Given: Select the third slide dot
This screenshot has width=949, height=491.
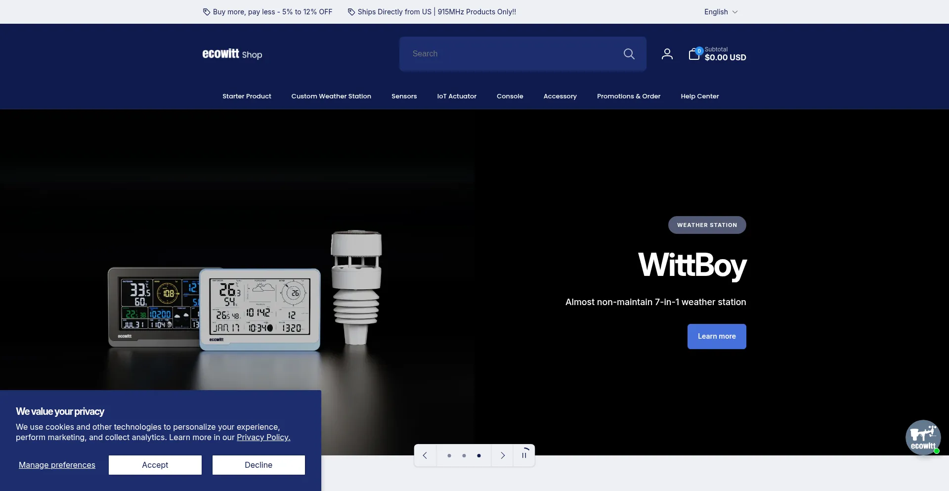Looking at the screenshot, I should tap(479, 456).
